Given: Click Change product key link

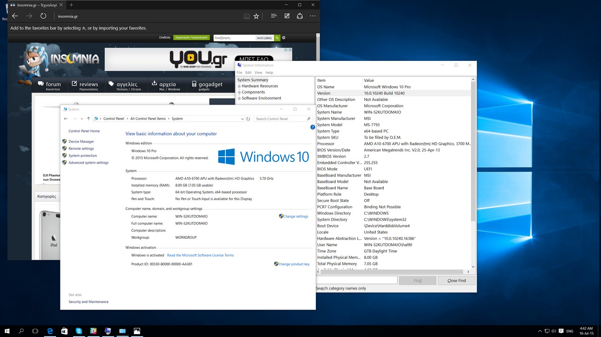Looking at the screenshot, I should (x=294, y=264).
